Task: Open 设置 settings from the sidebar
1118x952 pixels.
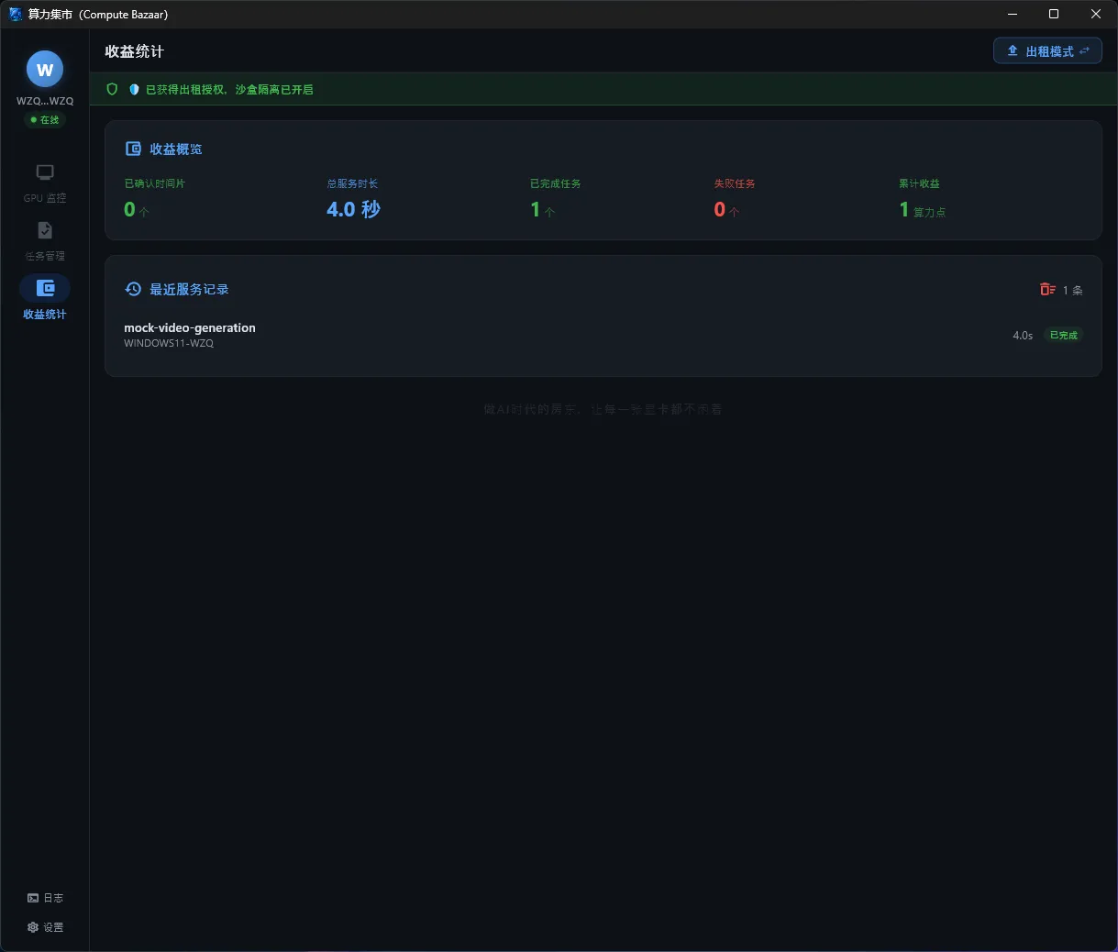Action: point(45,927)
